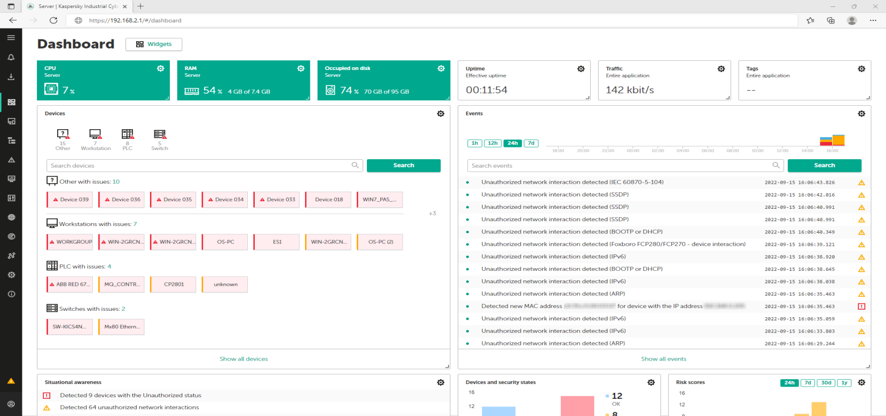Select the 1h events time range
Image resolution: width=886 pixels, height=416 pixels.
[x=474, y=143]
